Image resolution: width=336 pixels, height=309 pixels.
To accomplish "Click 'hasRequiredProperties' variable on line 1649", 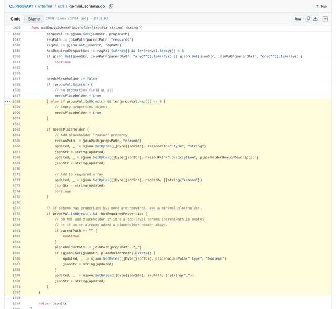I will 68,51.
